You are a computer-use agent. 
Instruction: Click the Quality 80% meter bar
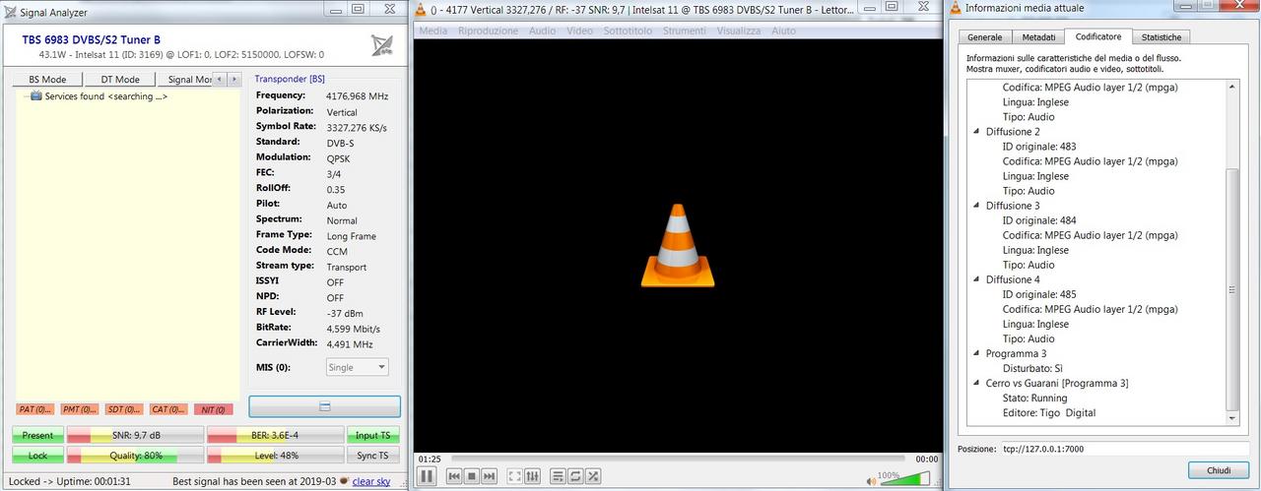[136, 456]
